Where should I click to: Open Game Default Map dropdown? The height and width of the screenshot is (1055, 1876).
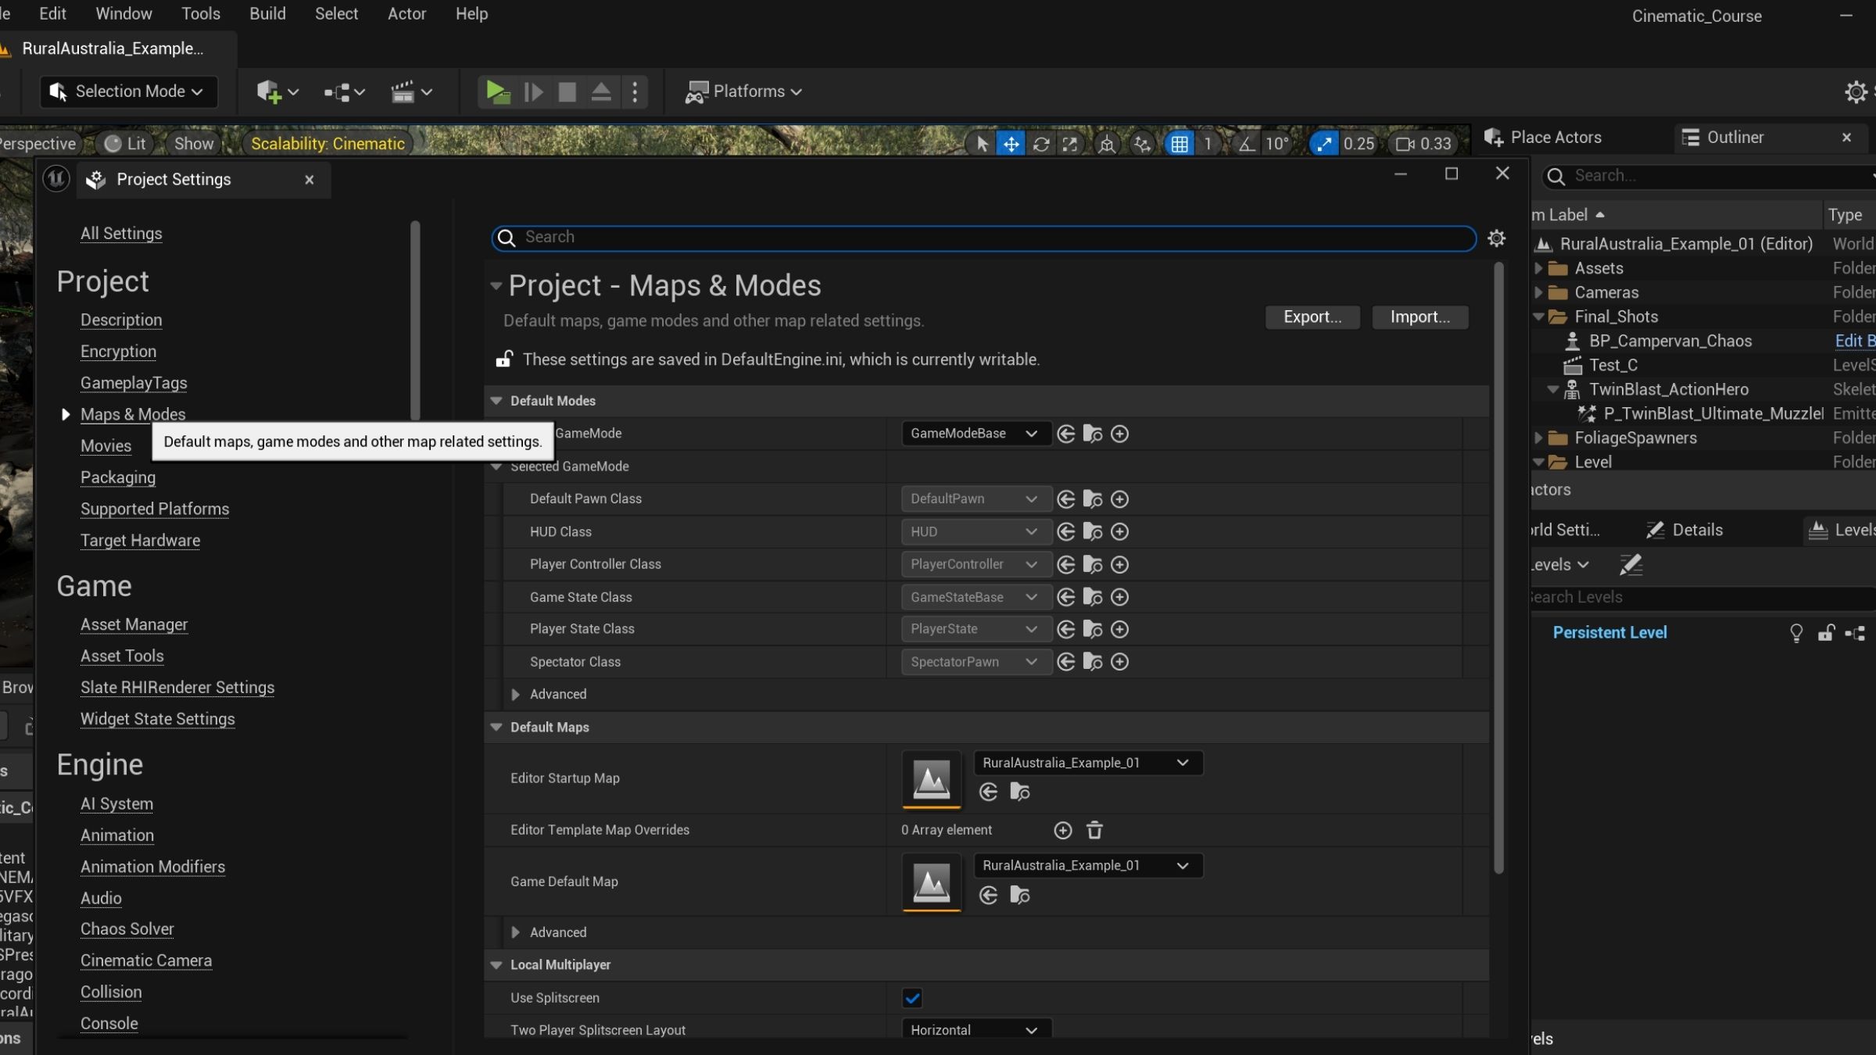[x=1087, y=866]
